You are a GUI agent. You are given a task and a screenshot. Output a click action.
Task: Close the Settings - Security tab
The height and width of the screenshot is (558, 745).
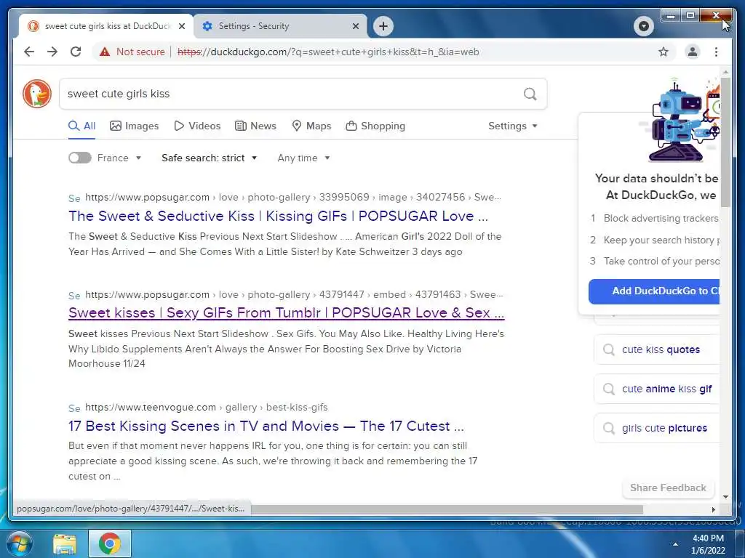click(355, 26)
